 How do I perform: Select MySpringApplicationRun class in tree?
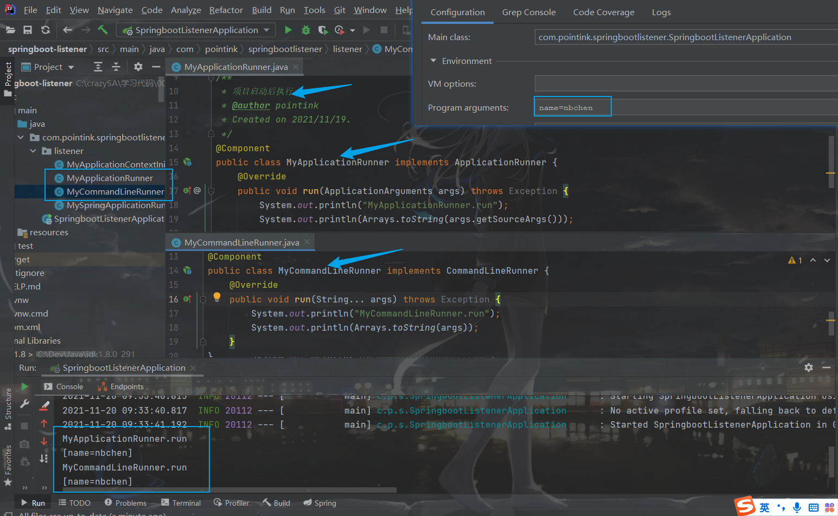click(110, 205)
